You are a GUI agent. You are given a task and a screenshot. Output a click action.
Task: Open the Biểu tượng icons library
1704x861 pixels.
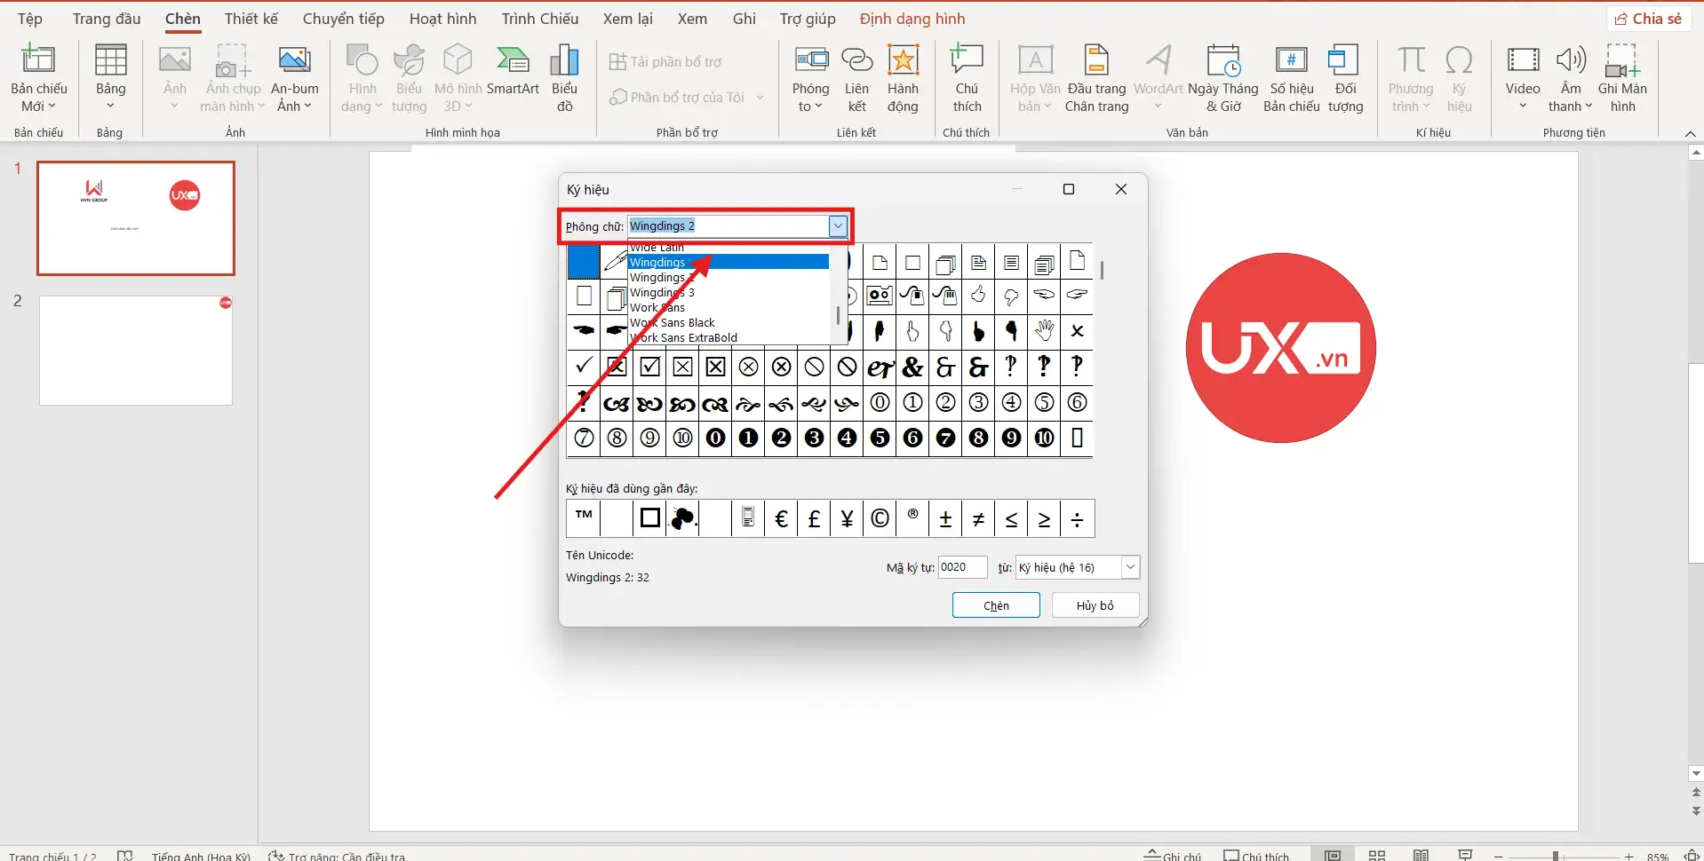[x=410, y=79]
